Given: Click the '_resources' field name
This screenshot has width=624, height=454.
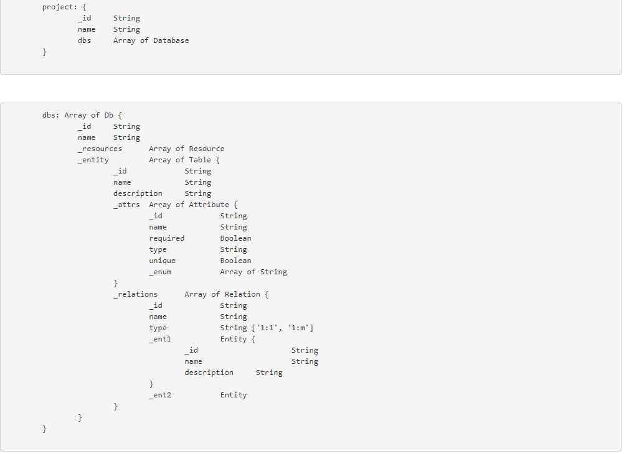Looking at the screenshot, I should click(100, 149).
